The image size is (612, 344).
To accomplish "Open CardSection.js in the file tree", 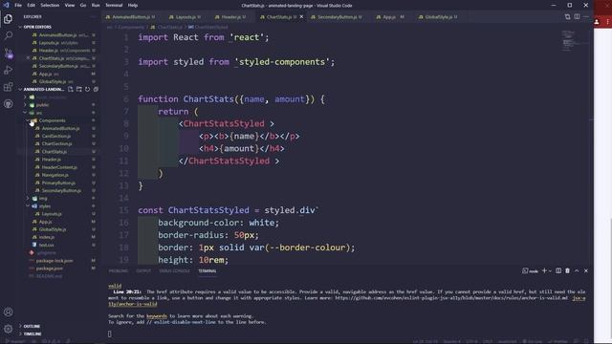I will click(56, 136).
